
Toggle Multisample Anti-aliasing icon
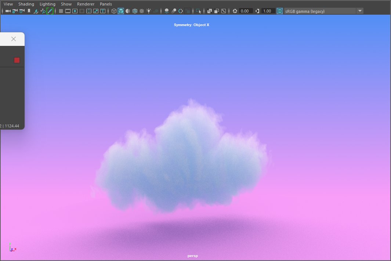point(181,11)
